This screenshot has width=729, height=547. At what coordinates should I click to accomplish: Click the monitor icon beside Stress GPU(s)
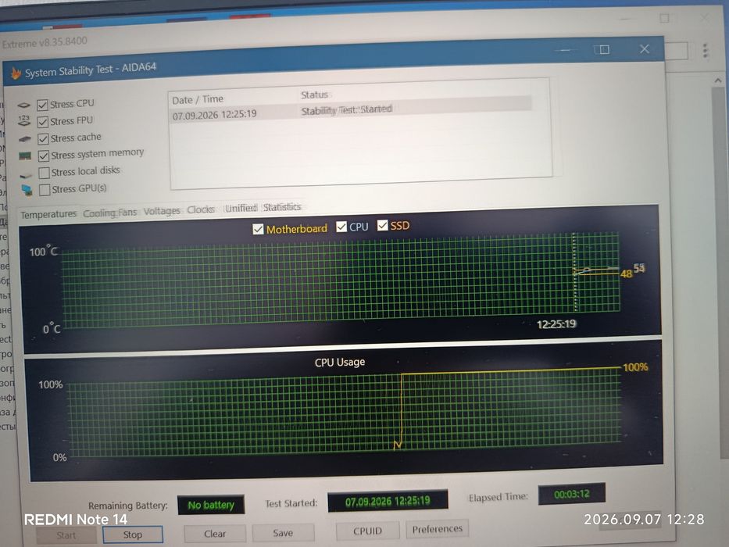point(27,190)
